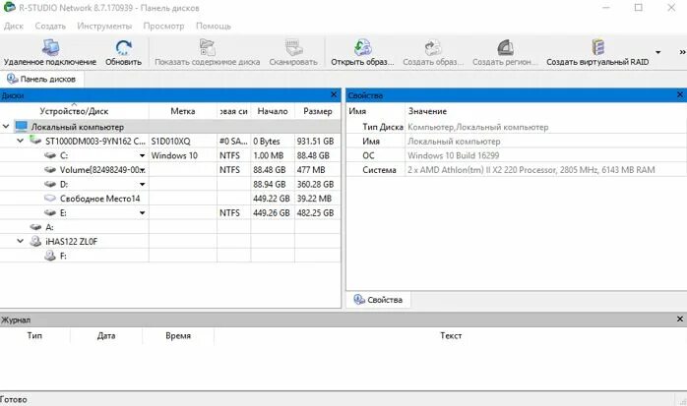Click the Начало column header
This screenshot has width=687, height=406.
273,111
